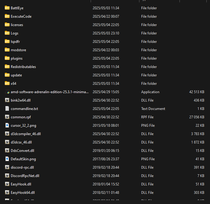210x204 pixels.
Task: Click the 2019/01/20 06:15 date cell
Action: pyautogui.click(x=106, y=150)
